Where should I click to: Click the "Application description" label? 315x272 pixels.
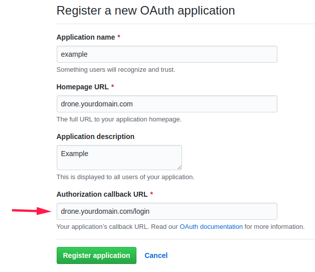tap(95, 137)
